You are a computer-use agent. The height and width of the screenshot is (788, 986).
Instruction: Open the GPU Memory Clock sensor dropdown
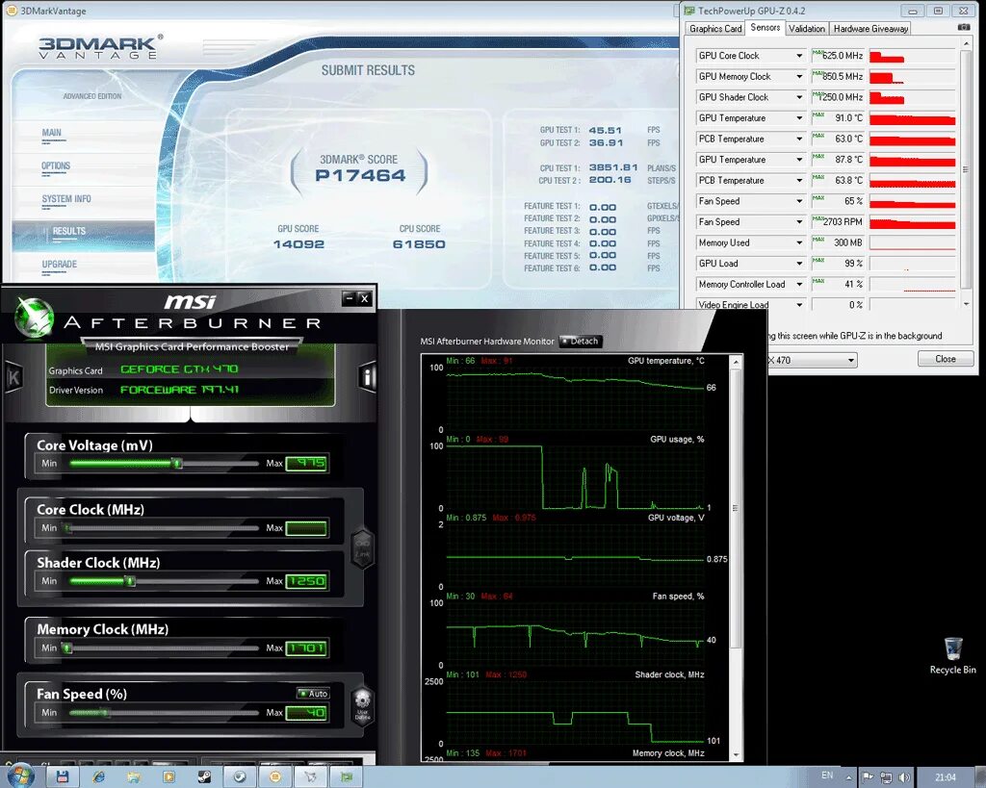[x=799, y=77]
